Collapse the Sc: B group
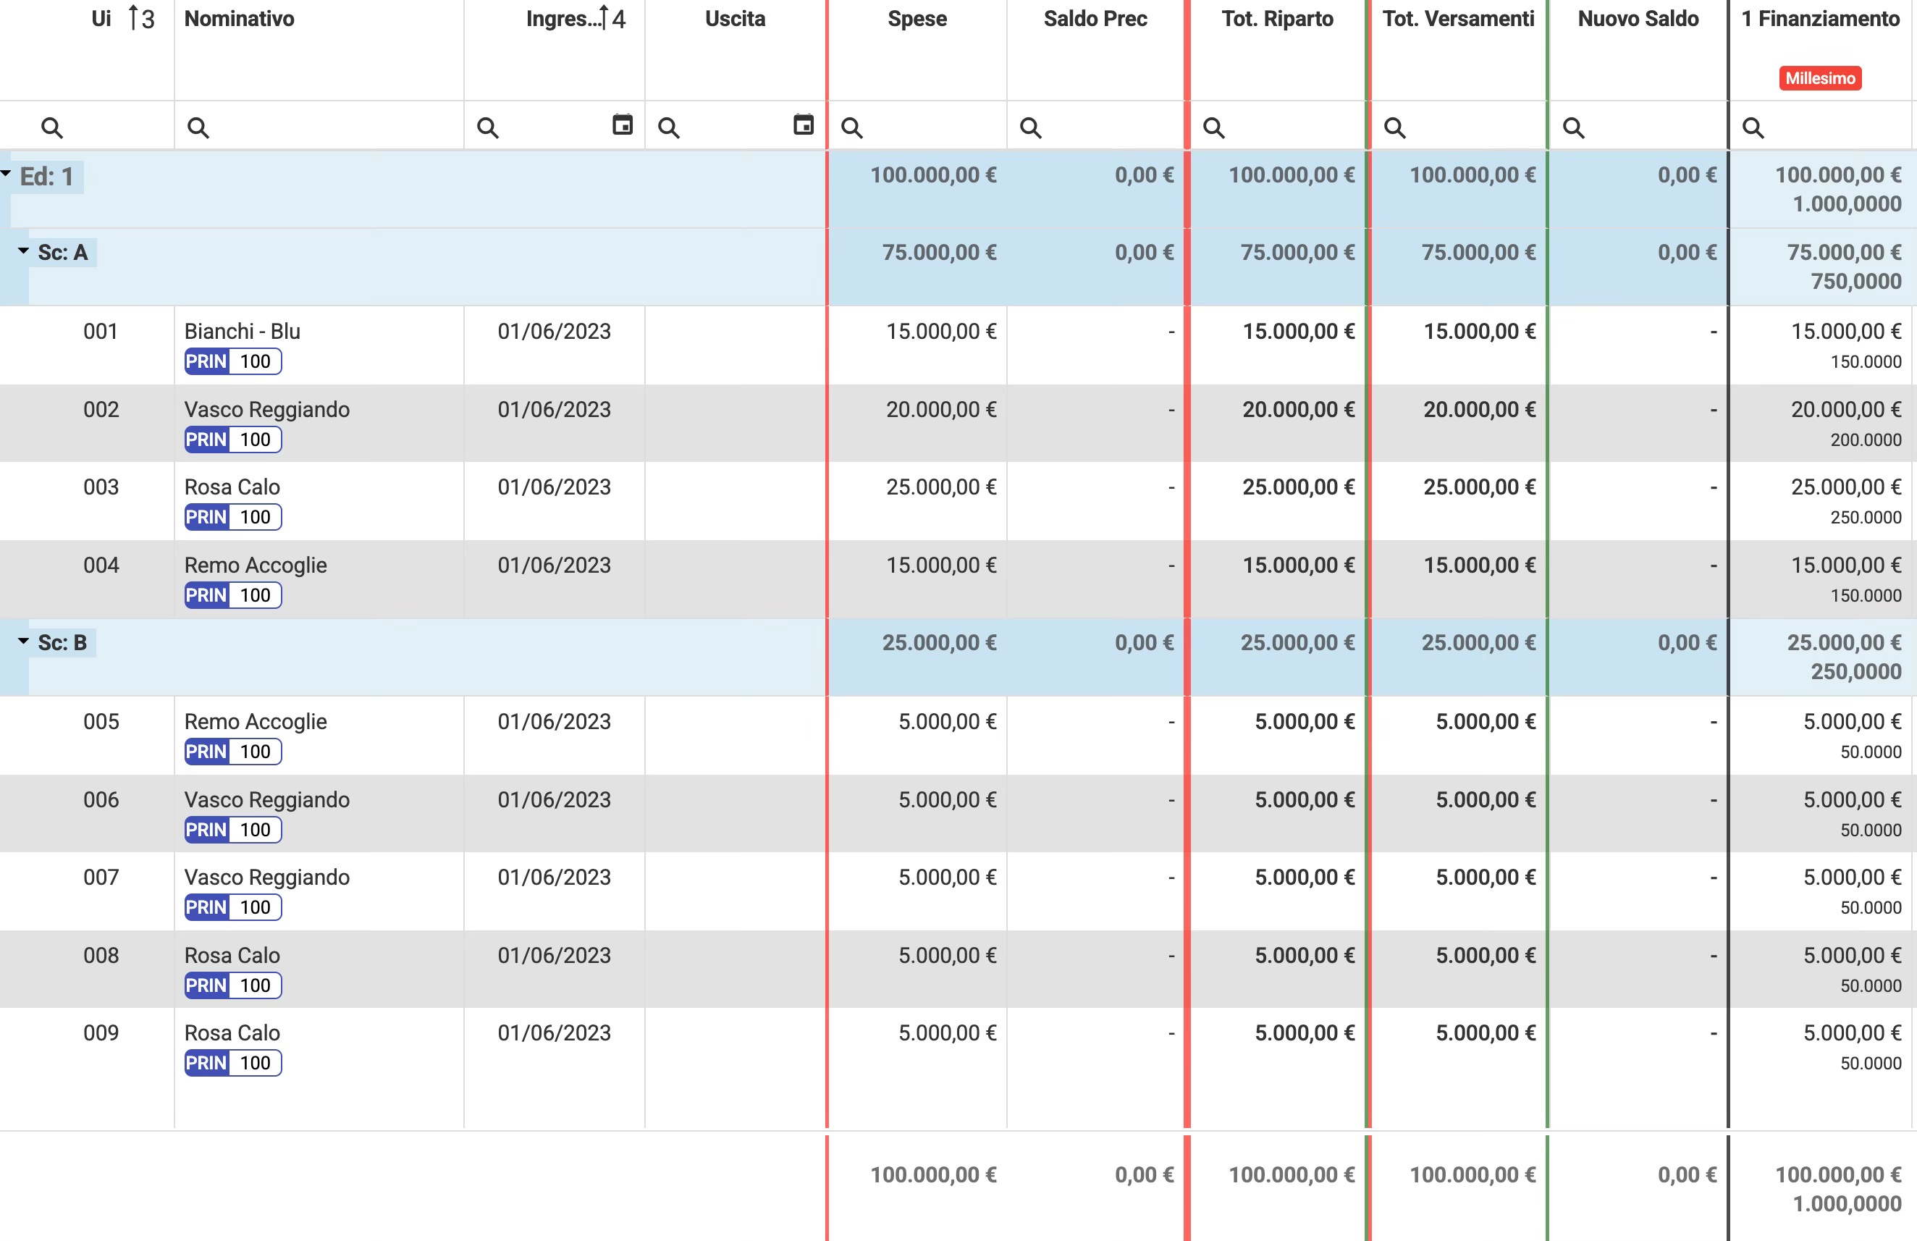This screenshot has height=1241, width=1917. (23, 641)
